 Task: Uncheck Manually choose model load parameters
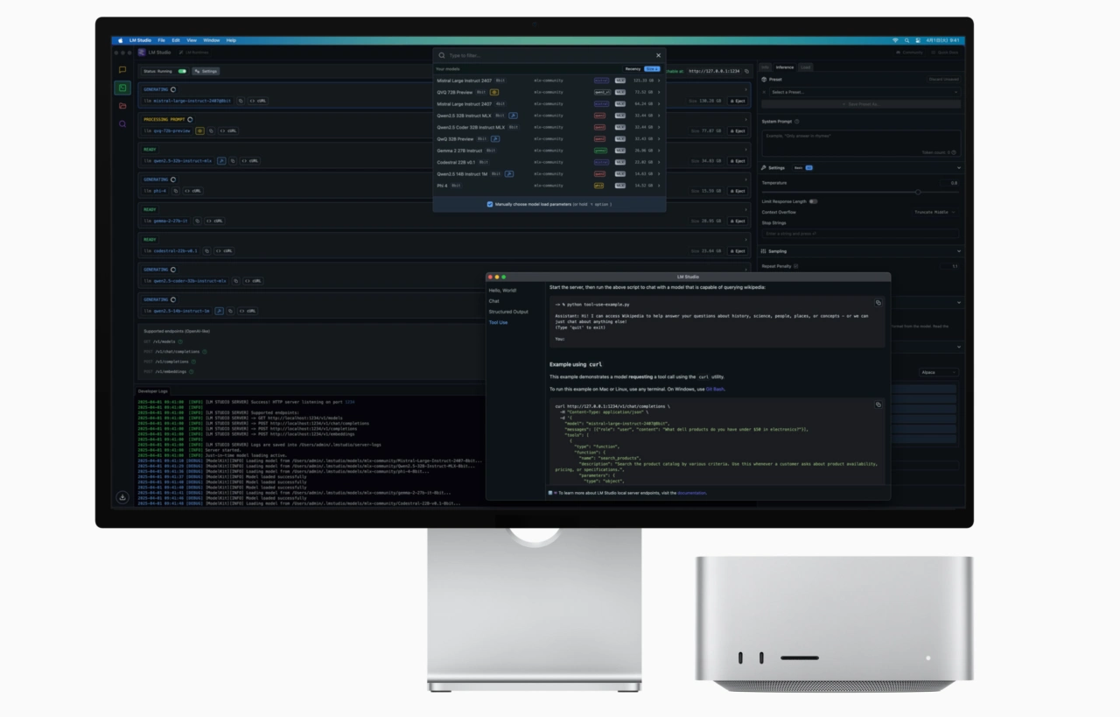coord(490,204)
